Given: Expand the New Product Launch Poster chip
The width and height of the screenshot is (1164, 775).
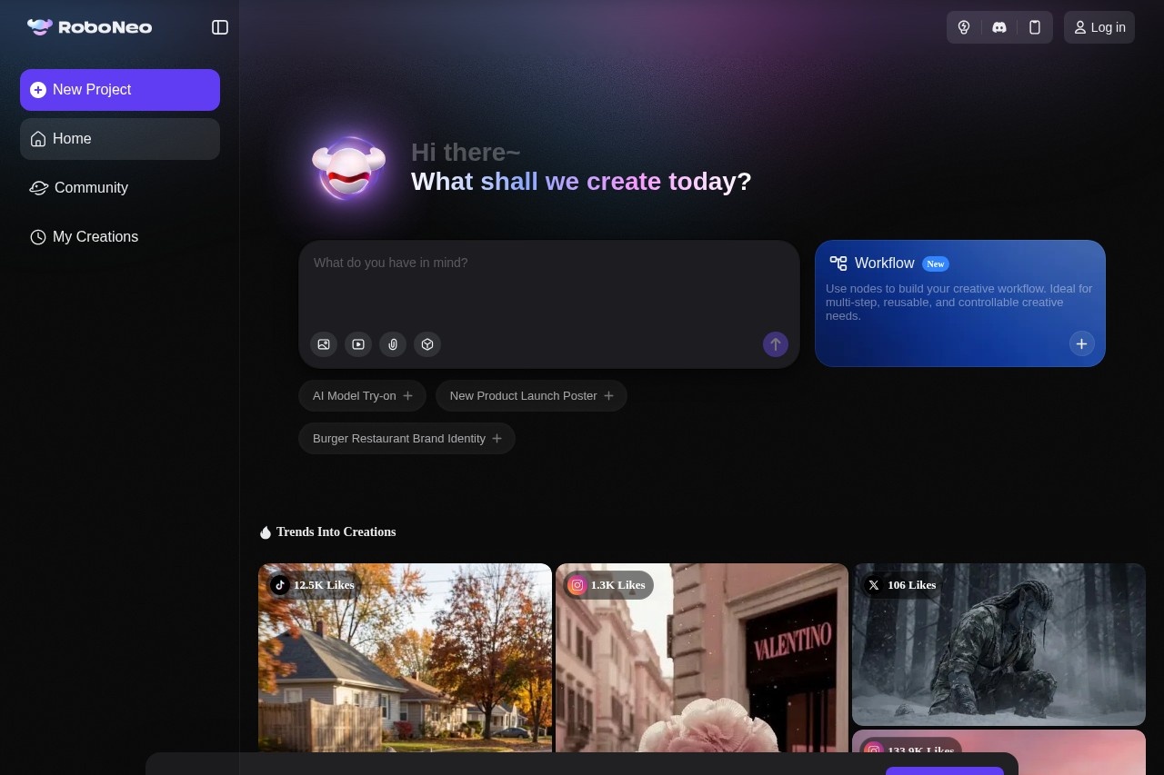Looking at the screenshot, I should 531,396.
